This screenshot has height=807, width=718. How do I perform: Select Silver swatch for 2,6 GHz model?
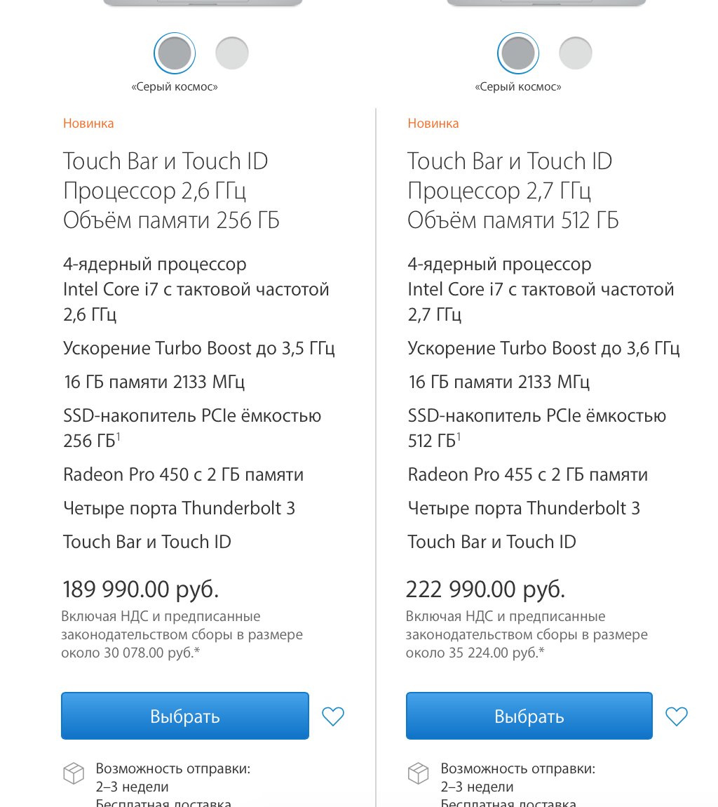click(x=232, y=53)
